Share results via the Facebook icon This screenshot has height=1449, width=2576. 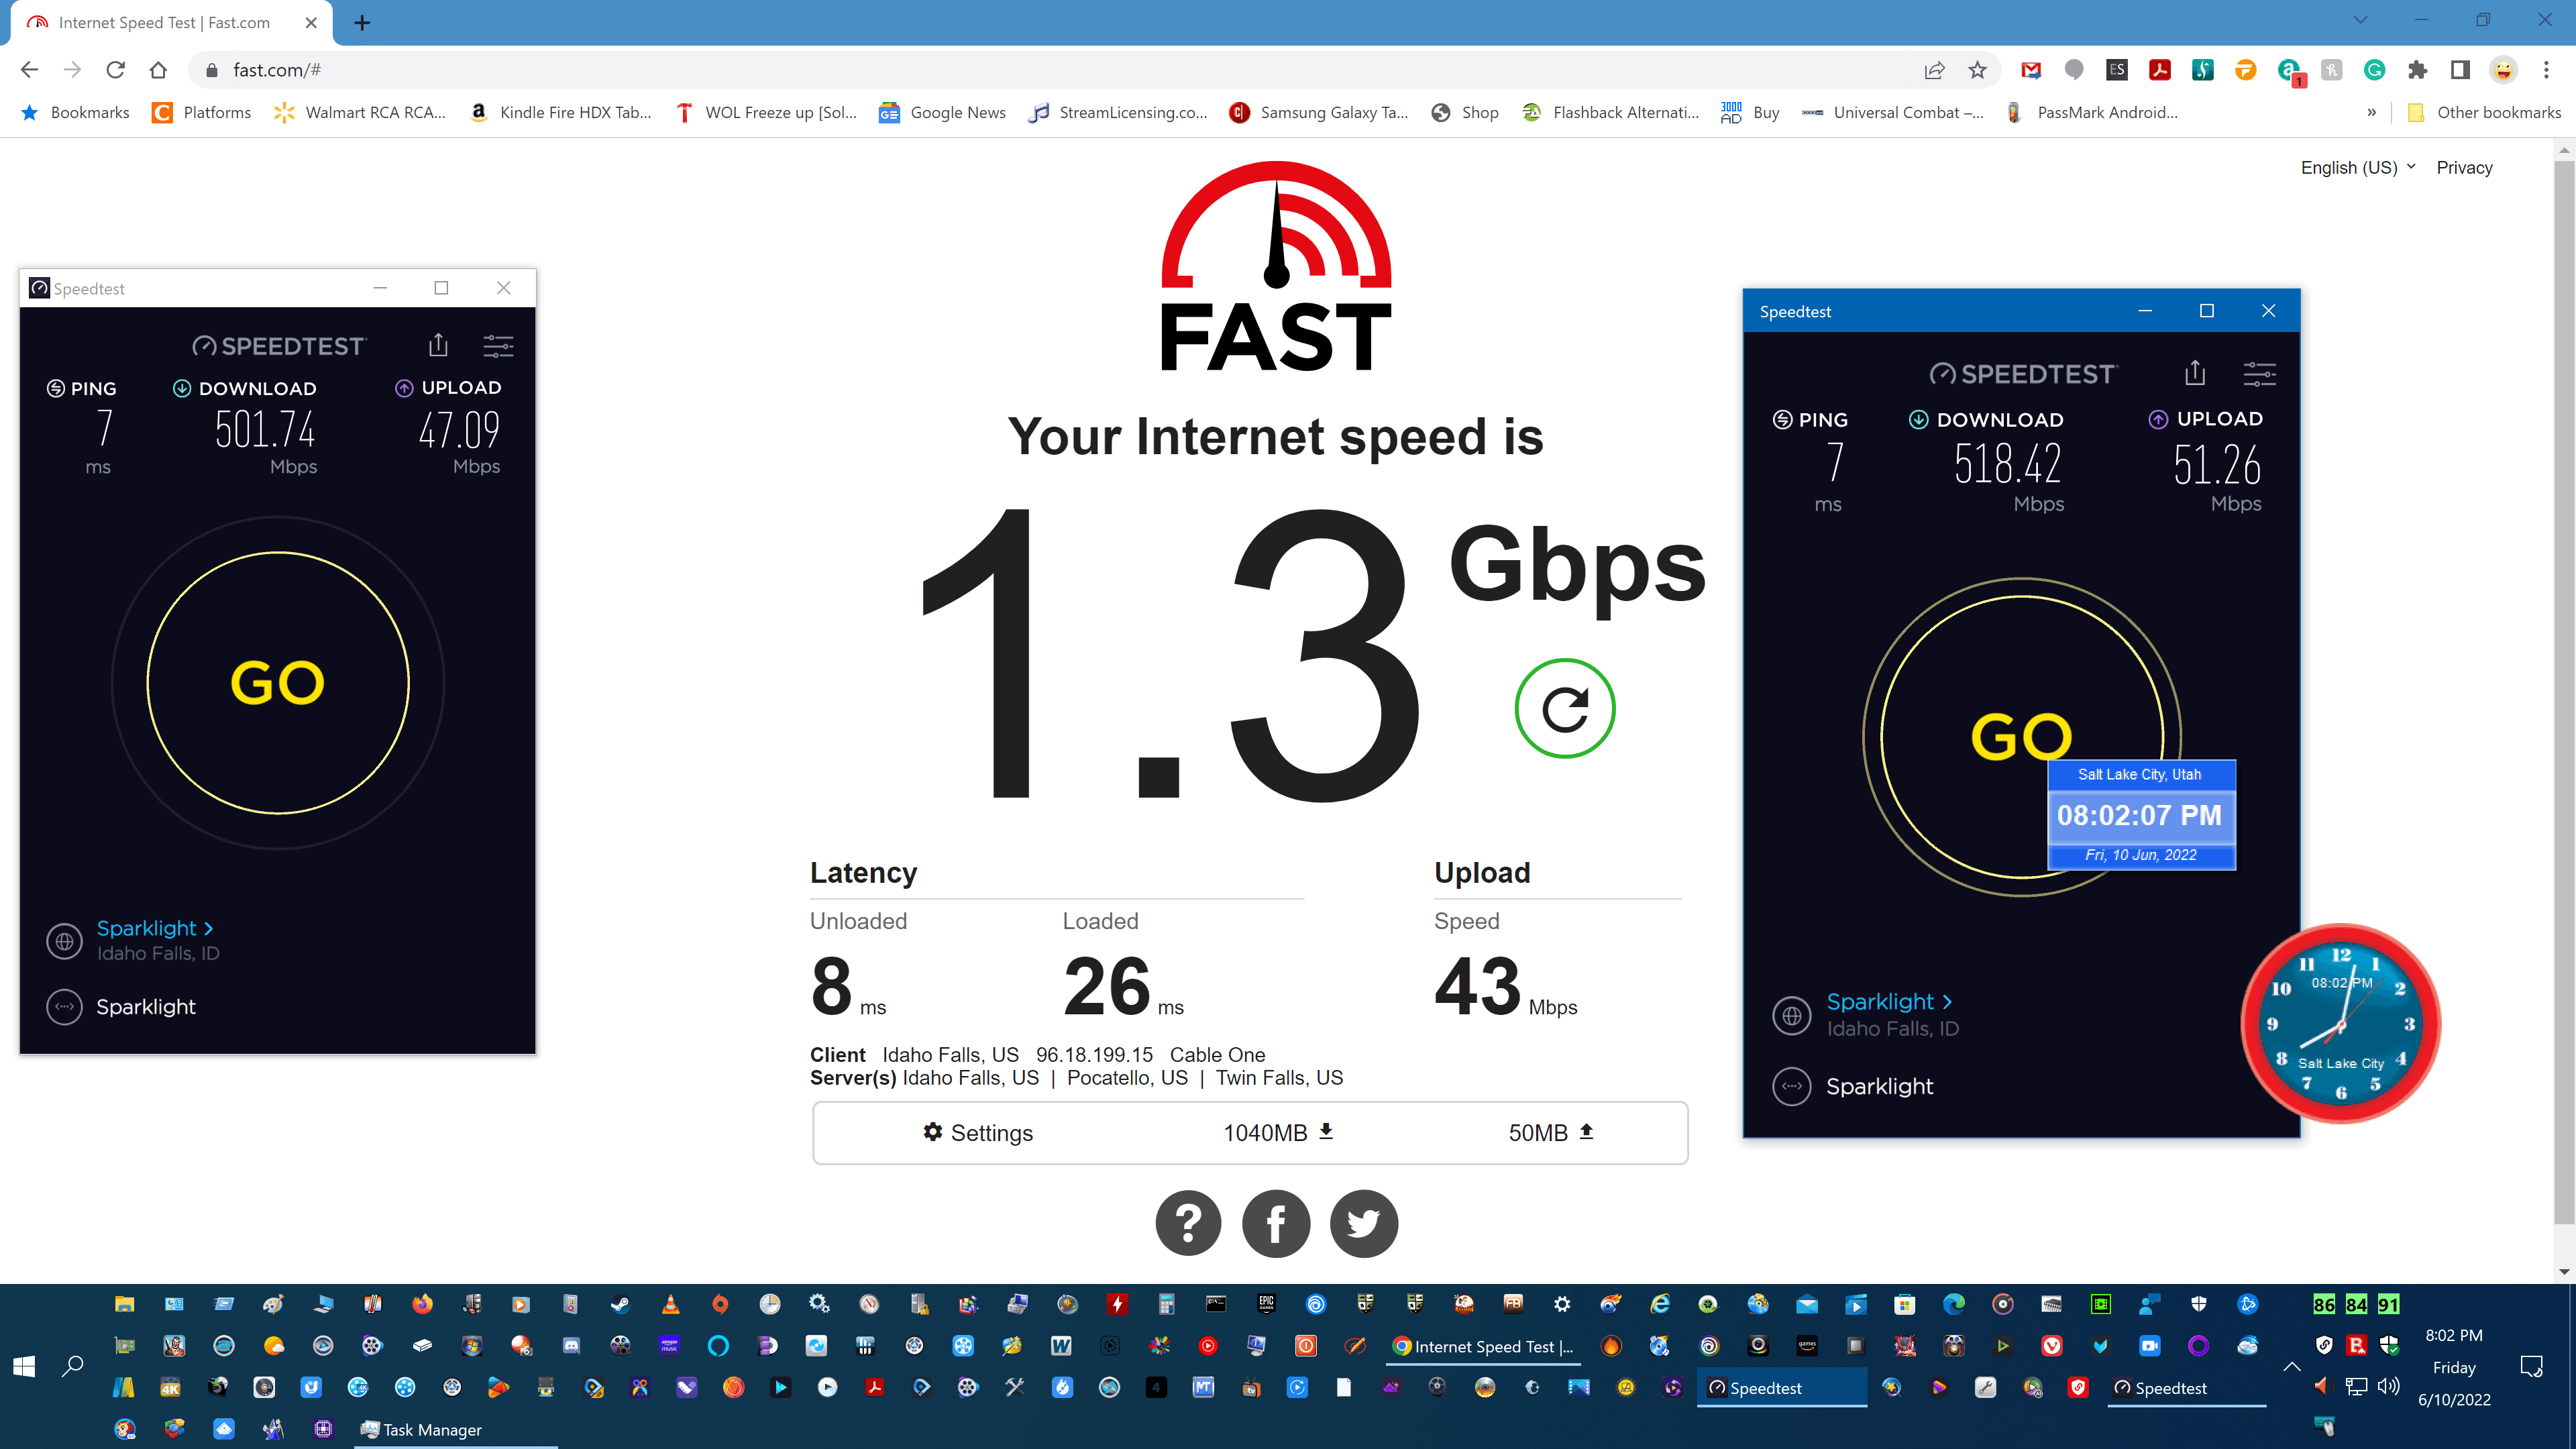click(x=1276, y=1222)
